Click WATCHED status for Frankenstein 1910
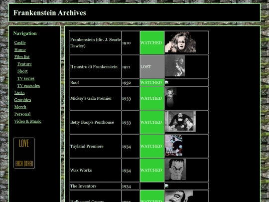Screen dimensions: 269x202 tap(152, 43)
